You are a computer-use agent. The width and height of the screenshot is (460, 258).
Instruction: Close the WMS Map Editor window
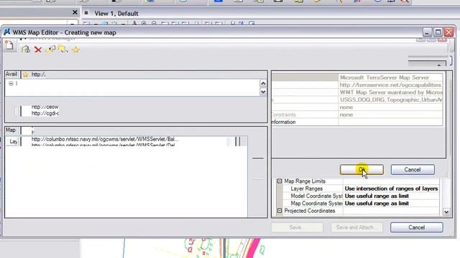tap(448, 32)
